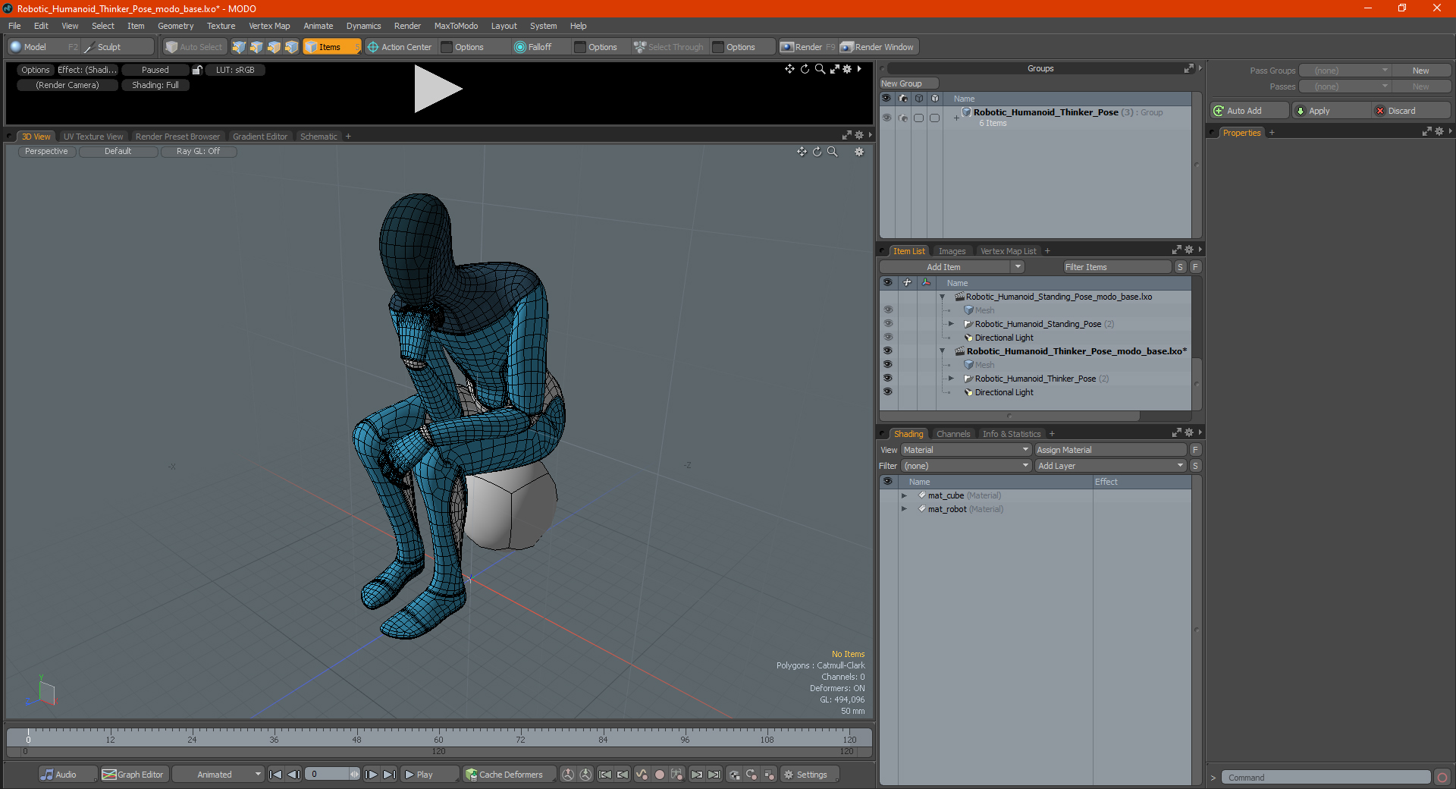Expand Robotic_Humanoid_Thinker_Pose item in list
This screenshot has width=1456, height=789.
[x=951, y=379]
